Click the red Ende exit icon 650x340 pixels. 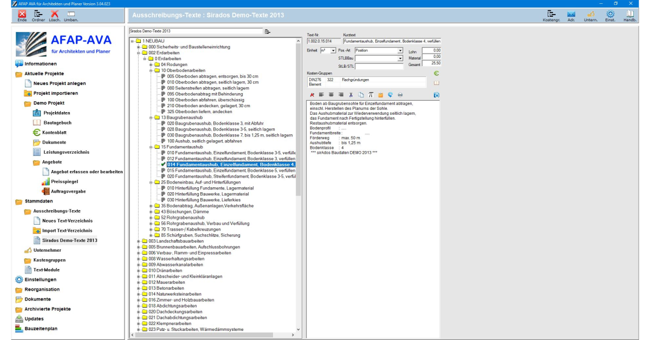click(x=22, y=14)
